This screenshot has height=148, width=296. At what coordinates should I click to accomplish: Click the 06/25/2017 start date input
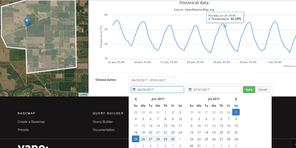pos(159,90)
